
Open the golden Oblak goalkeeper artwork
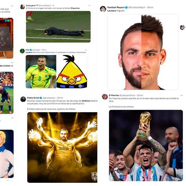click(62, 148)
